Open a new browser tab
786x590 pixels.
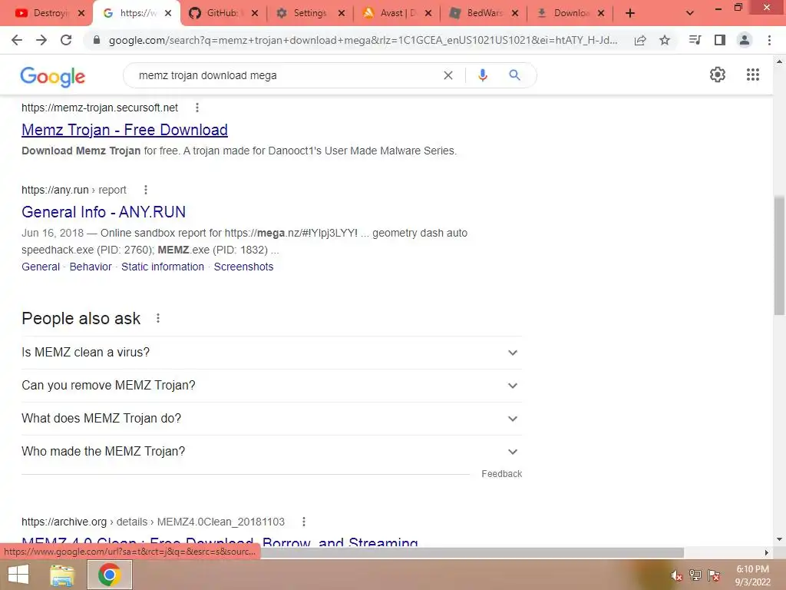click(630, 13)
